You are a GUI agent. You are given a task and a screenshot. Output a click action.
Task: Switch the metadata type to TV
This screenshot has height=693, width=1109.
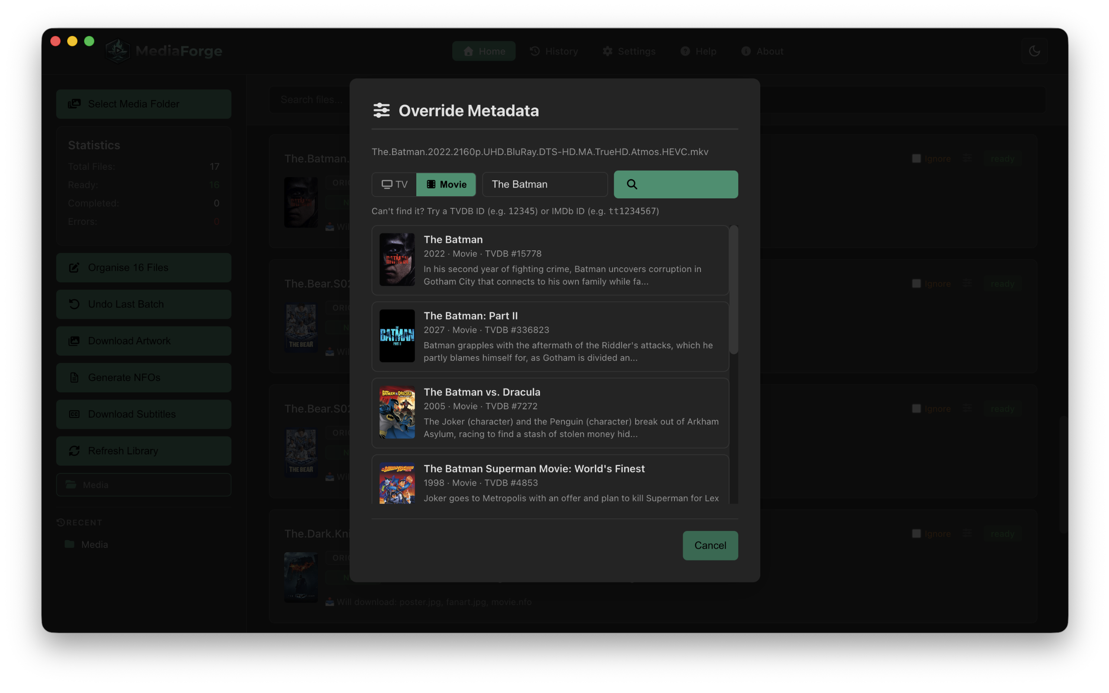point(394,184)
